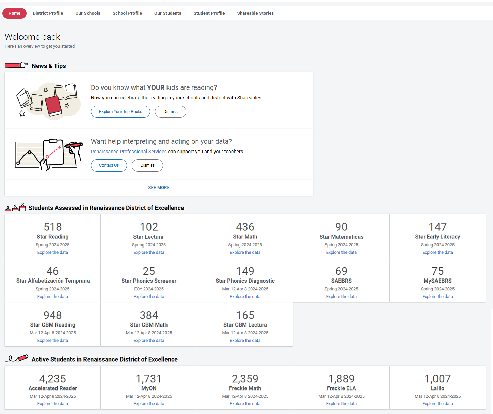Explore the data for Star Phonics Diagnostic

(x=245, y=297)
